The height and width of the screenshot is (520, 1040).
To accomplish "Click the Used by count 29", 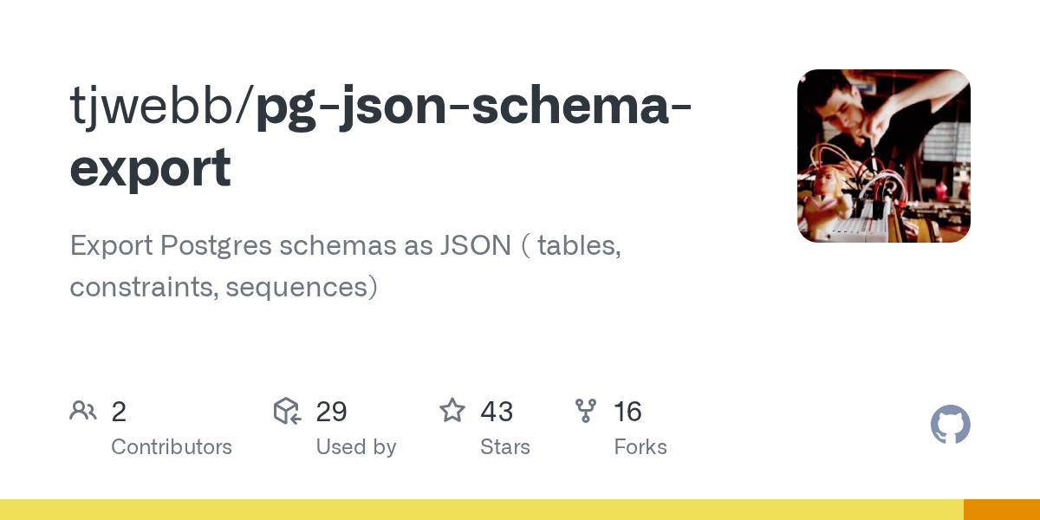I will pyautogui.click(x=332, y=412).
